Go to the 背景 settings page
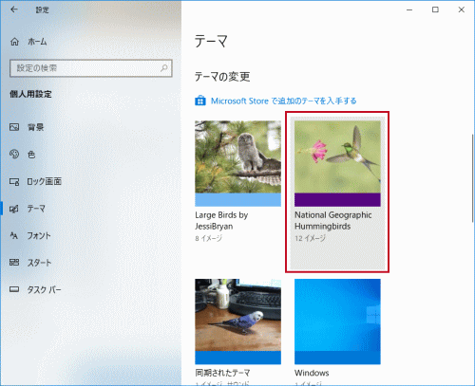Image resolution: width=475 pixels, height=386 pixels. 35,127
